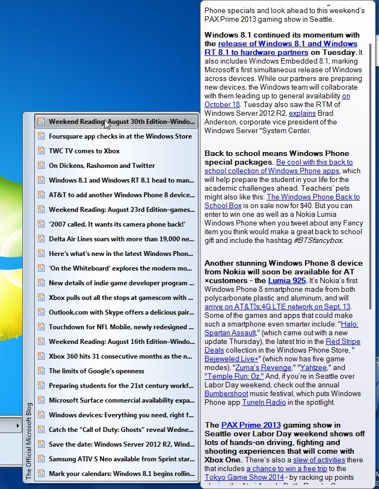
Task: Click the feed icon next to Outlook.com with Skype
Action: 41,312
